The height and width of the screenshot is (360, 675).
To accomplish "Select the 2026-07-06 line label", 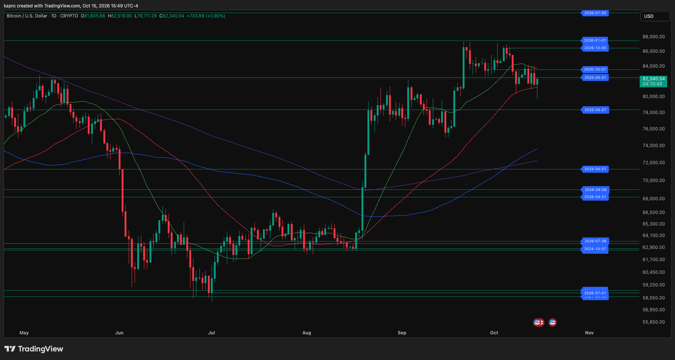I will tap(595, 241).
